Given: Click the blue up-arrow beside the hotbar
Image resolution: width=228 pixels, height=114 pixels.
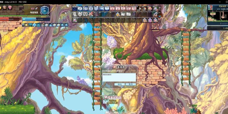Looking at the screenshot, I should [160, 17].
